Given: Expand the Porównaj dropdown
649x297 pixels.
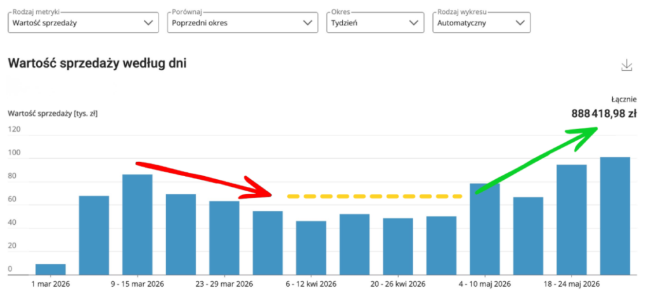Looking at the screenshot, I should point(243,23).
